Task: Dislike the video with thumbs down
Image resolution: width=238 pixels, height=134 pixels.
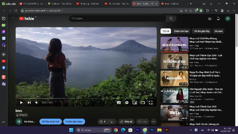Action: click(x=112, y=121)
